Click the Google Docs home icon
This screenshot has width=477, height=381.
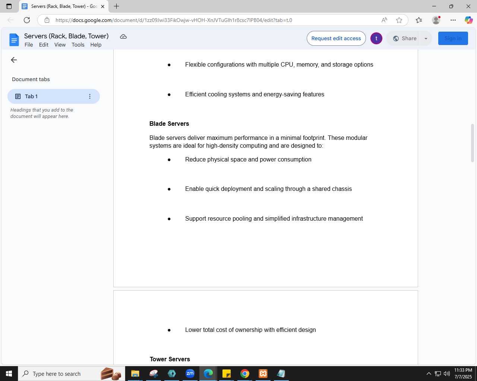[14, 40]
